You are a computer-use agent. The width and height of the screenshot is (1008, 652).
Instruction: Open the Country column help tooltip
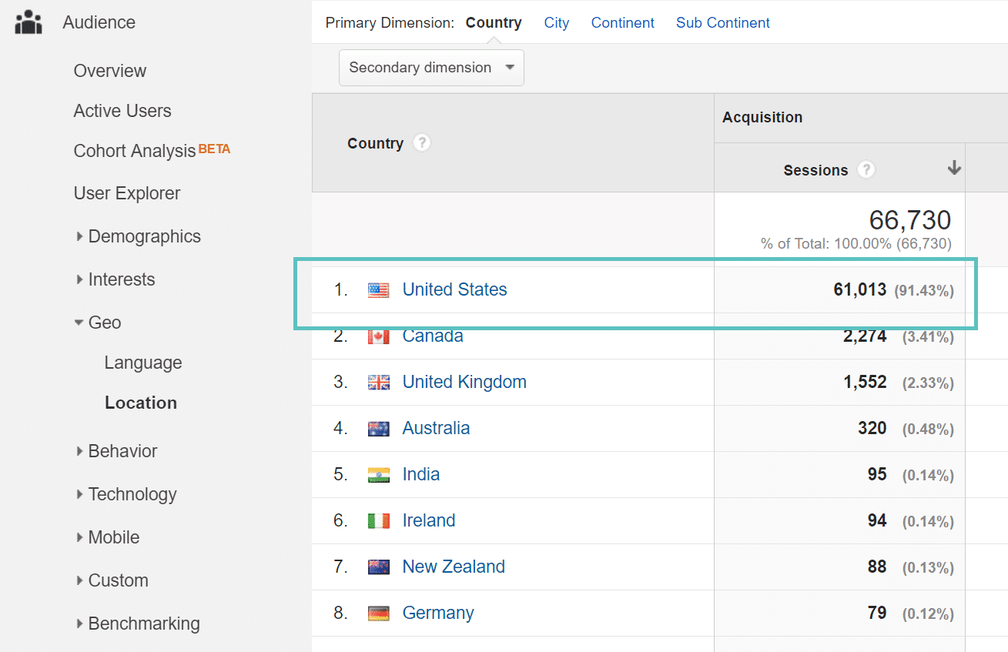422,142
